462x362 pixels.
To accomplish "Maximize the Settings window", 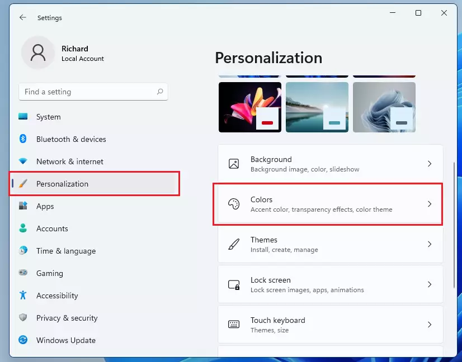I will coord(418,13).
